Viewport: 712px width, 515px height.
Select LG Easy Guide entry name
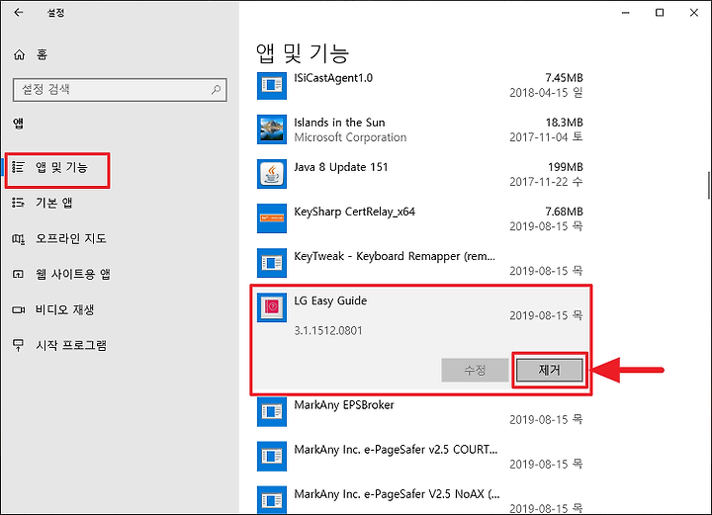tap(330, 300)
